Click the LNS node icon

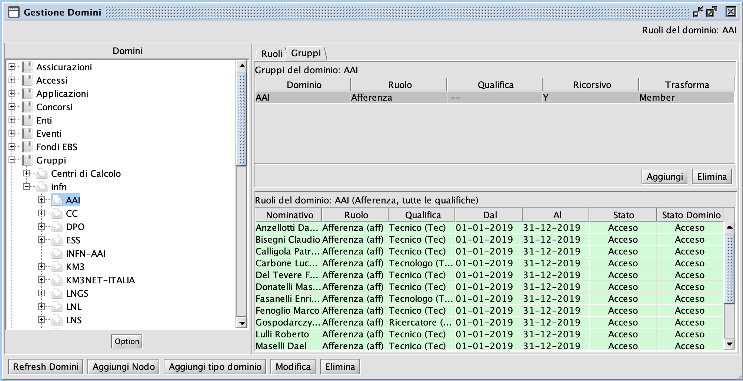[x=57, y=320]
